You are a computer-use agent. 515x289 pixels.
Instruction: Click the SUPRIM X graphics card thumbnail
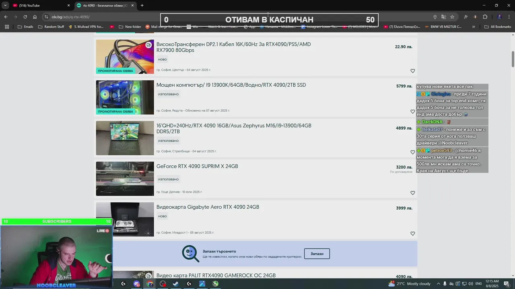[x=125, y=179]
